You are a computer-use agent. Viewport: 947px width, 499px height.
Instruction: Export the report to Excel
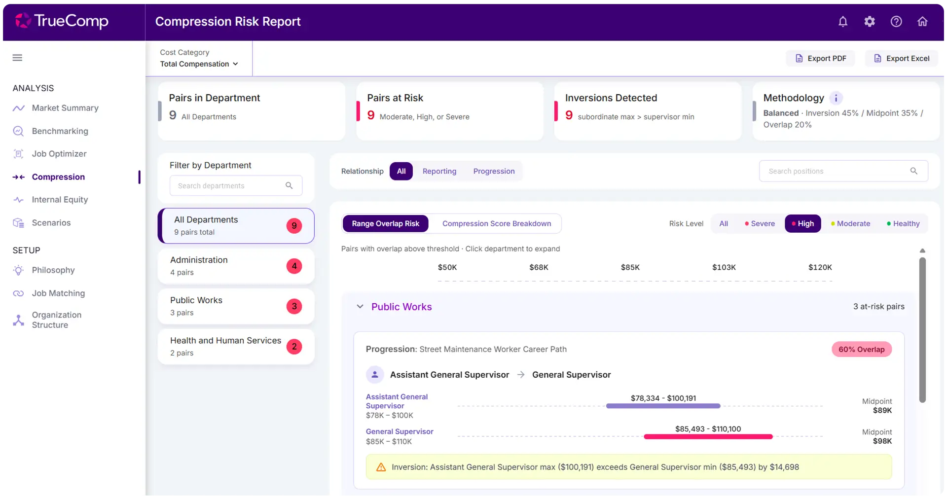(x=901, y=58)
